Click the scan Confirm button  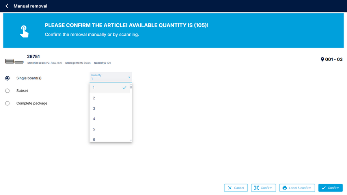point(263,188)
